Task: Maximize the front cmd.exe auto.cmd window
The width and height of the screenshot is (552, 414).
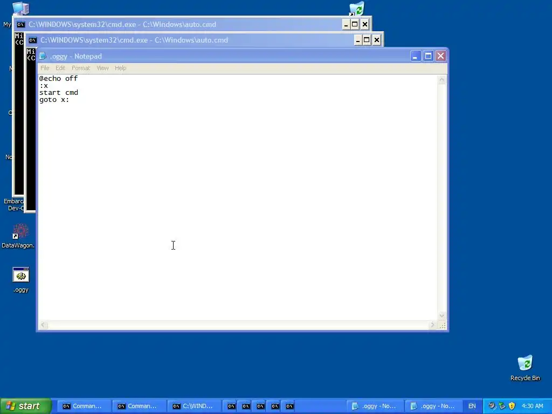Action: (x=367, y=40)
